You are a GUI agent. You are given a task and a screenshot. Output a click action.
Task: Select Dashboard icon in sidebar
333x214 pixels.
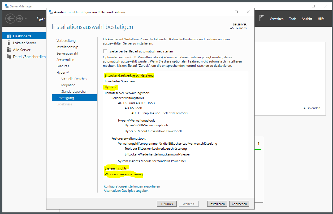pos(9,36)
